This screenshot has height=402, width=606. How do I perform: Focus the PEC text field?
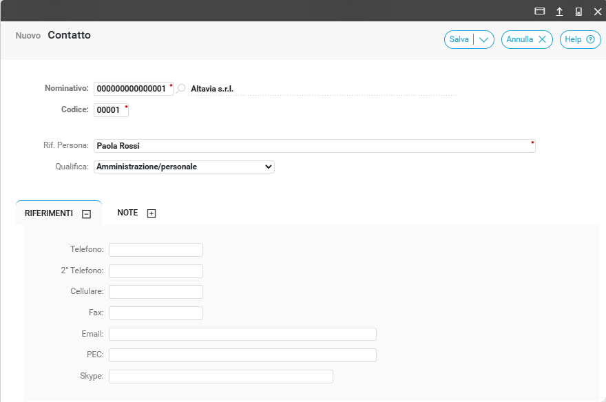point(242,355)
